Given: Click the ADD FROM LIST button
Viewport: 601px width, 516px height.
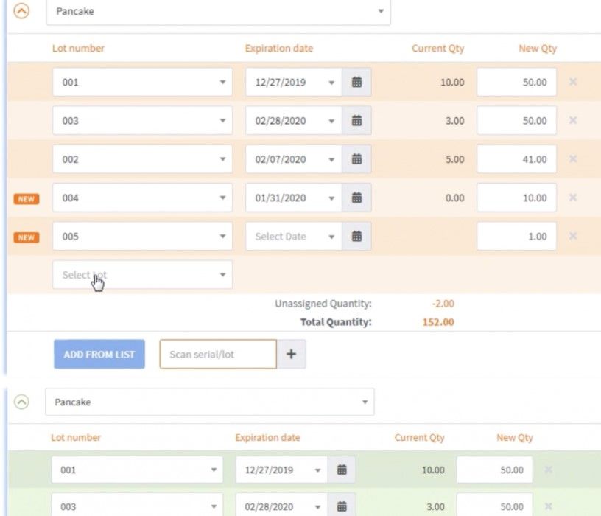Looking at the screenshot, I should click(x=99, y=354).
